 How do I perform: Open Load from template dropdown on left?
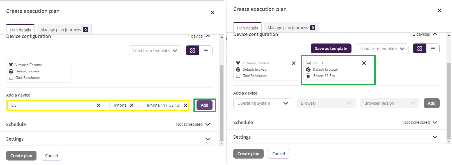(155, 51)
